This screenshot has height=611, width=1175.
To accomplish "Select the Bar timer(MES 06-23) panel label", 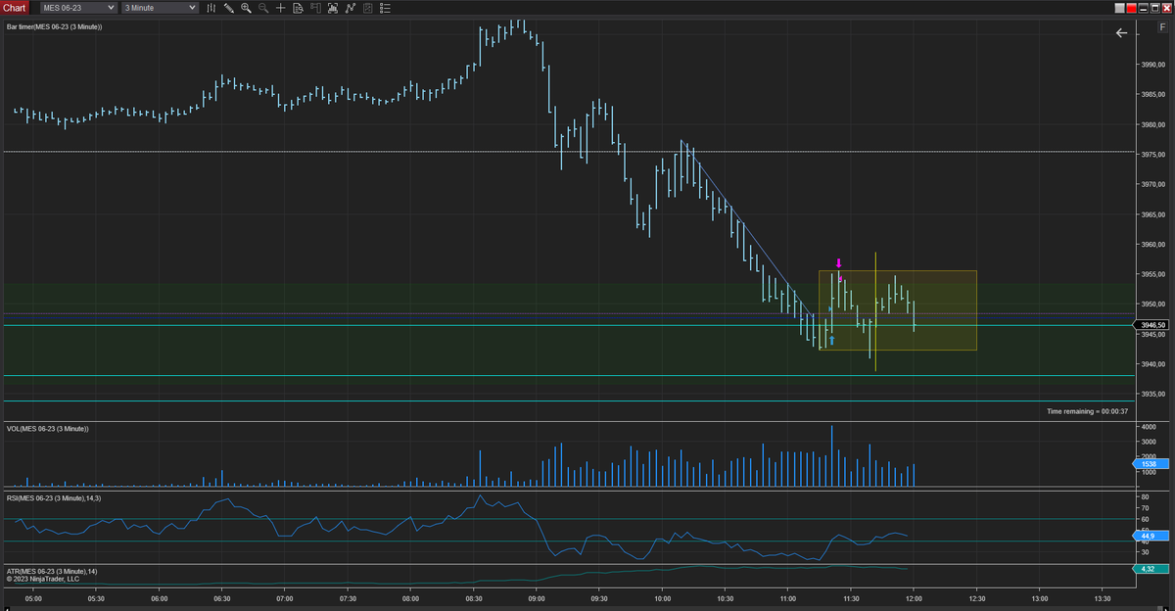I will coord(54,26).
